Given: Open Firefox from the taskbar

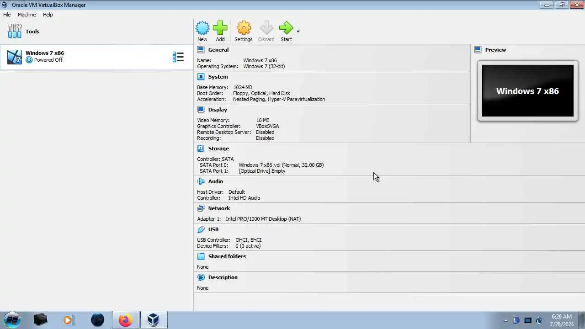Looking at the screenshot, I should click(x=125, y=320).
